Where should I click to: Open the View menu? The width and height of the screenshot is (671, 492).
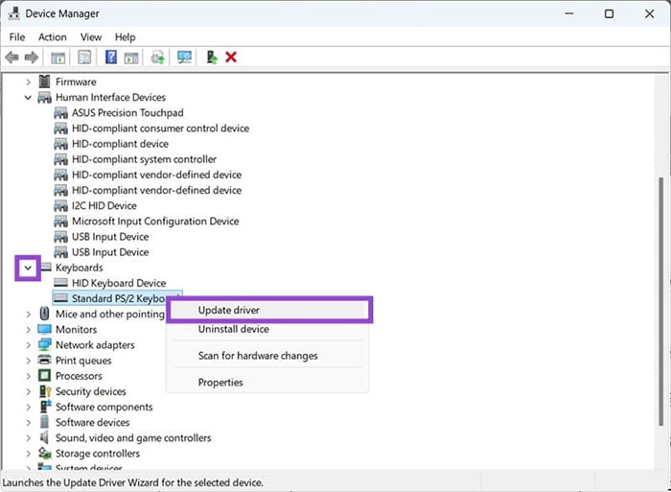pos(91,37)
